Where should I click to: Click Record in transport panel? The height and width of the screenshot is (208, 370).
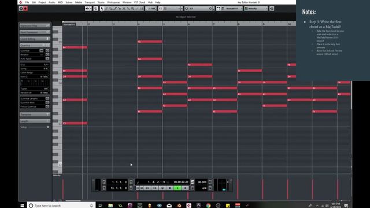coord(185,188)
